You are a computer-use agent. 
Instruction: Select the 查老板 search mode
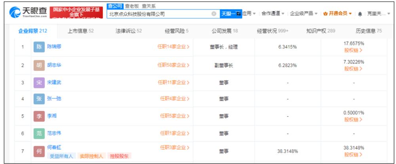(x=133, y=6)
